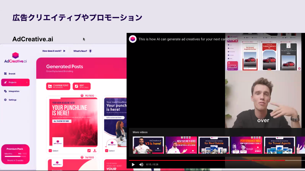Click the Premium Pack usage progress bar

click(15, 156)
